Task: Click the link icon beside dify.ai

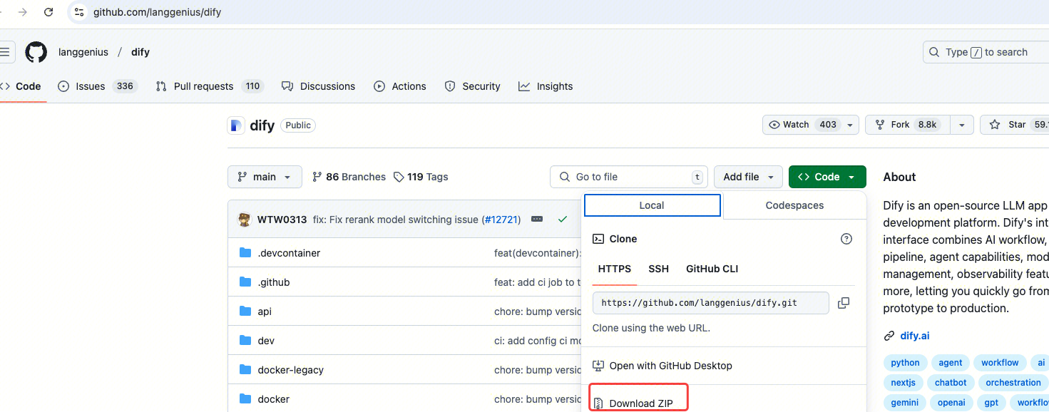Action: [889, 336]
